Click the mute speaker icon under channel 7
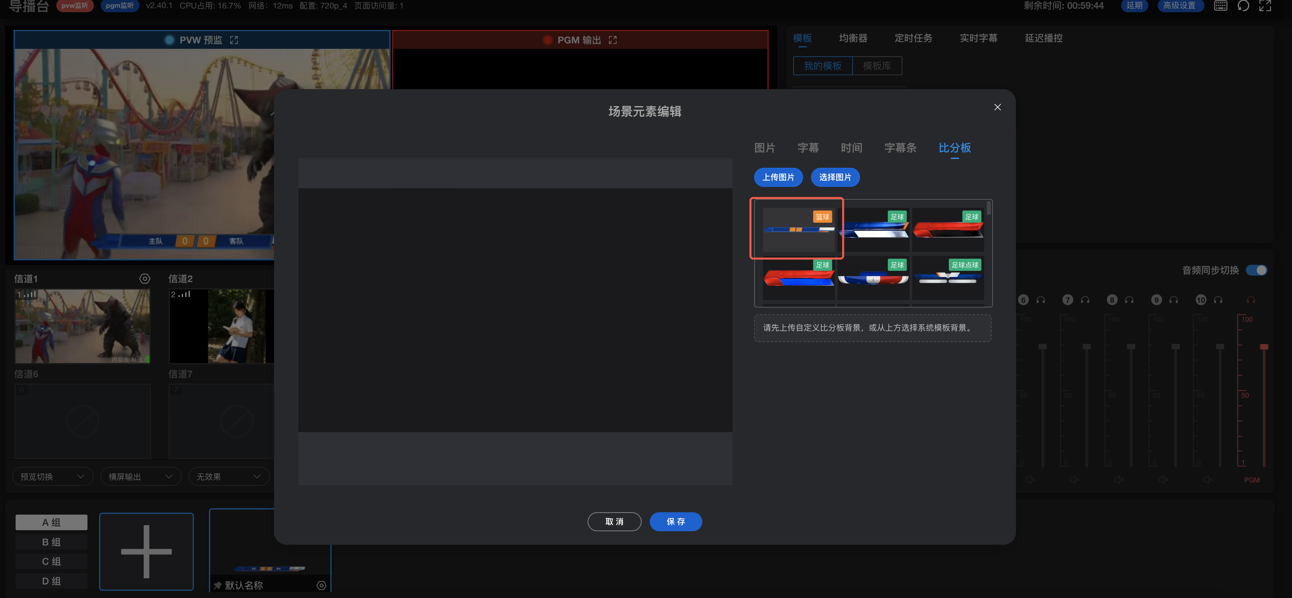 1074,480
